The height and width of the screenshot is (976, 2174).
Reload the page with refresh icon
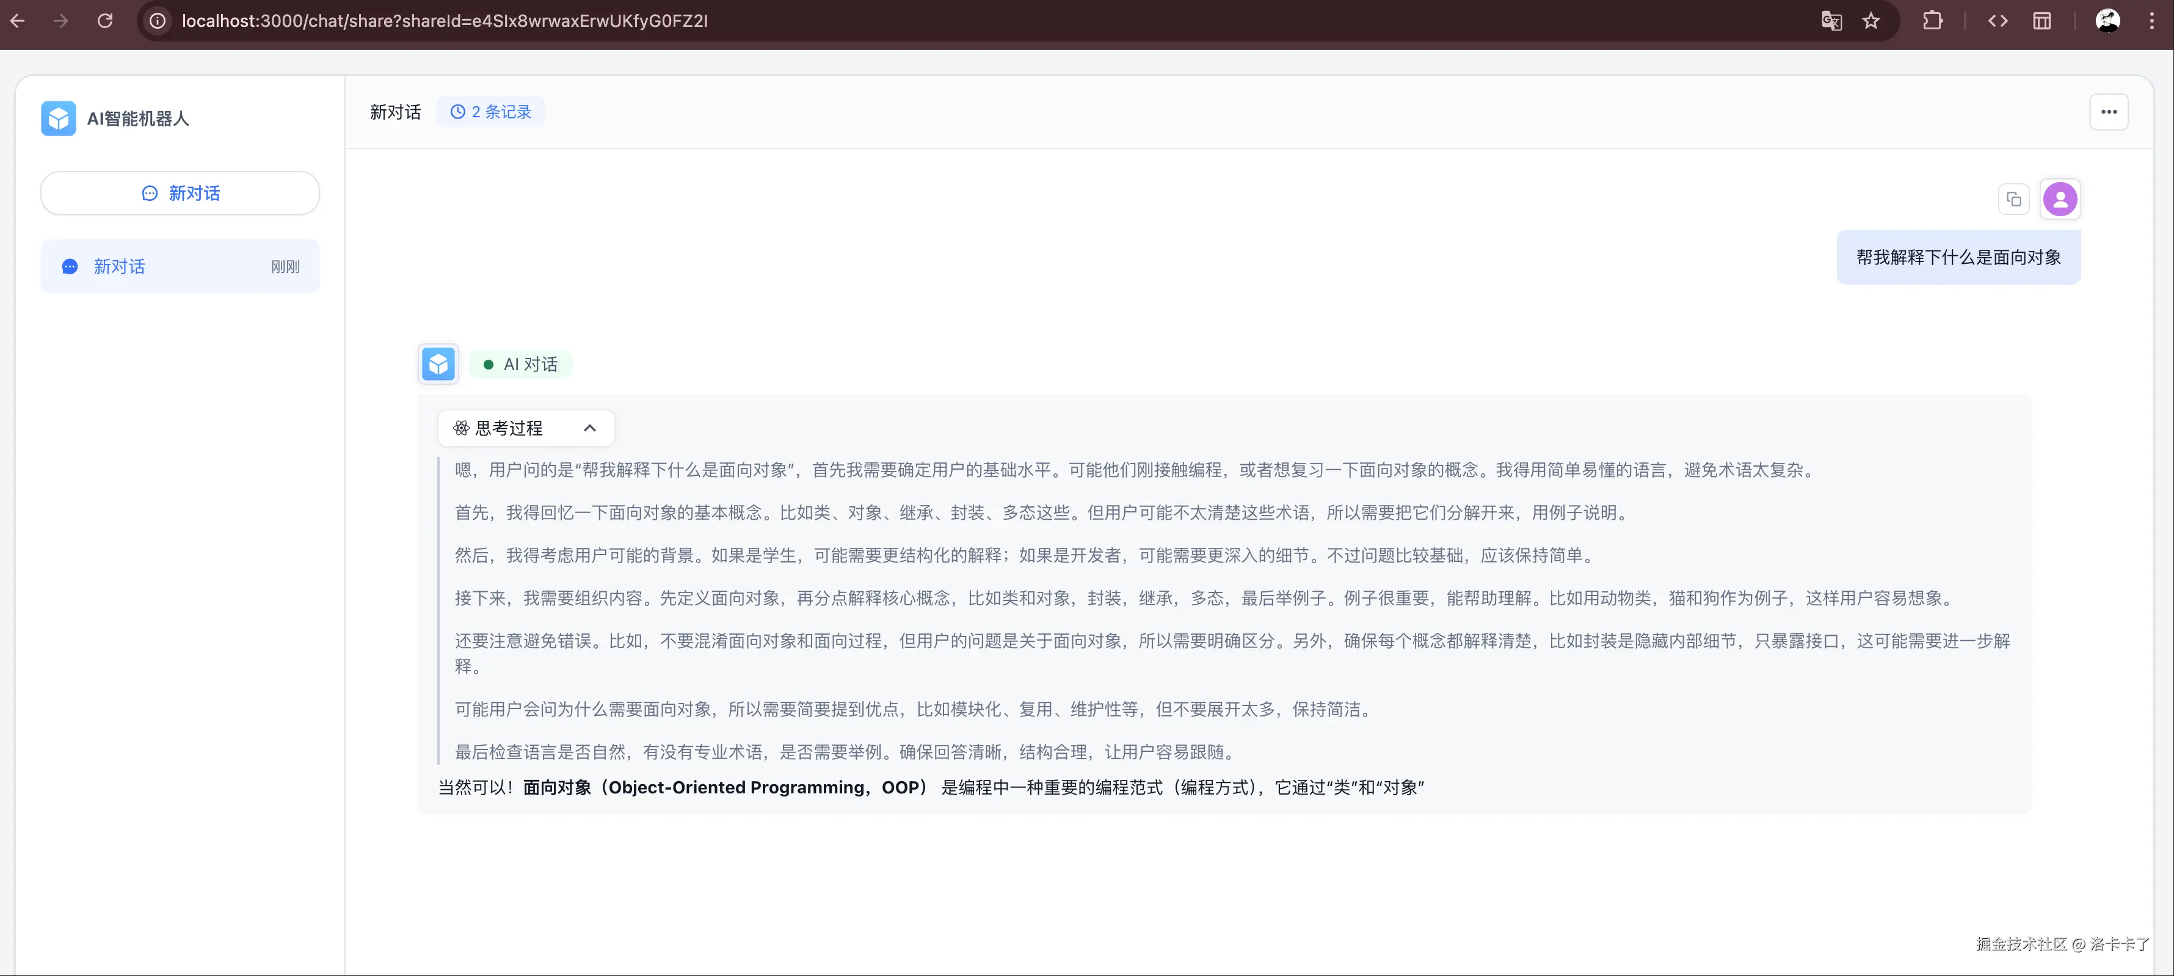coord(104,20)
